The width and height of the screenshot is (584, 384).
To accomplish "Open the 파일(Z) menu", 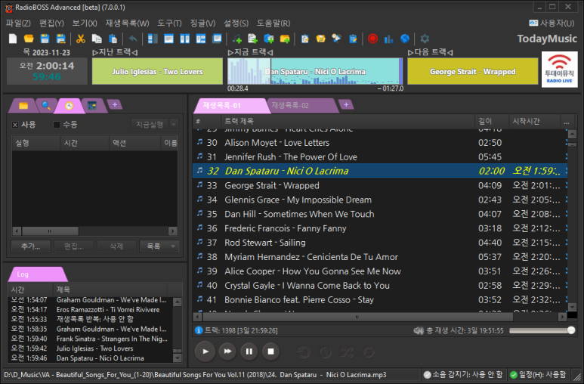I will click(18, 23).
